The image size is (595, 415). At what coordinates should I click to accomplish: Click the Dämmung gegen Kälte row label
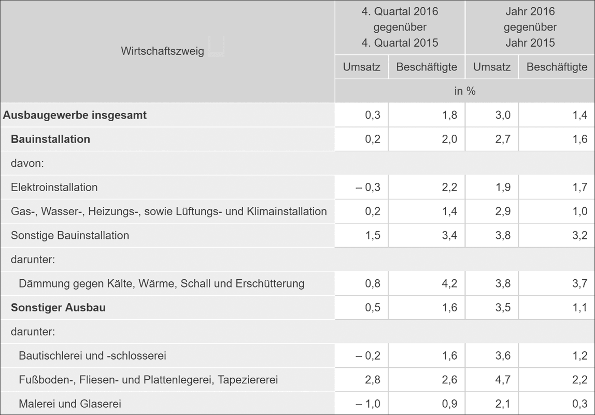coord(162,284)
